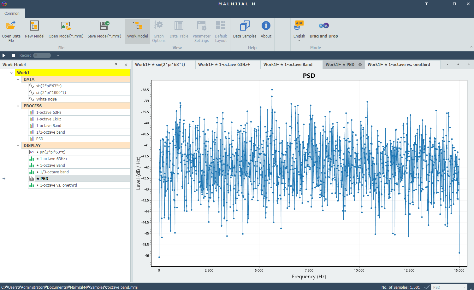Select sin(2*pi*63*t) data item
Viewport: 474px width, 290px height.
click(79, 86)
